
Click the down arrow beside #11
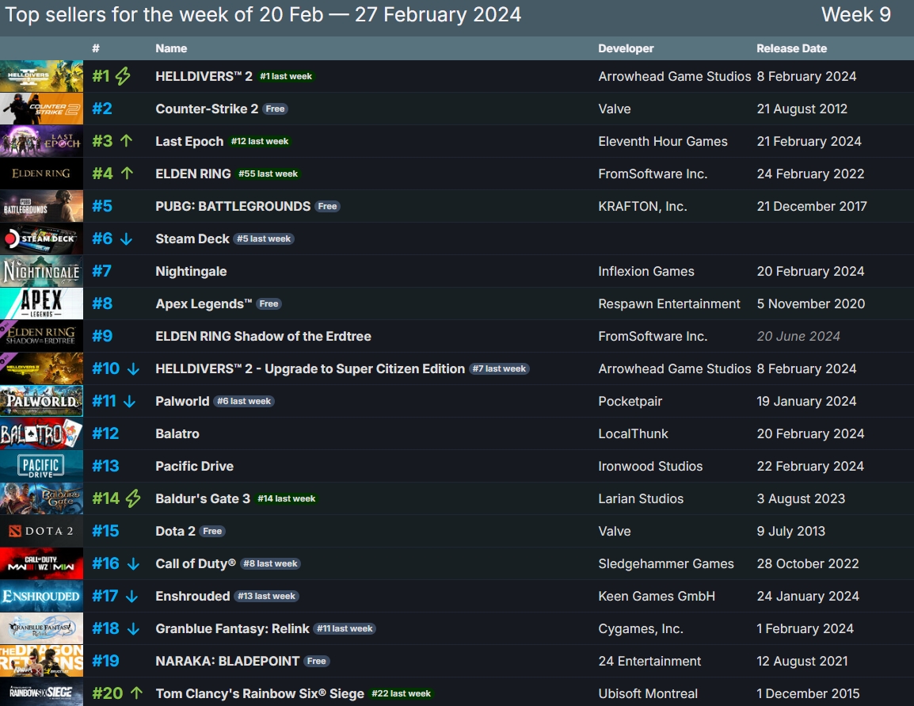[x=129, y=402]
